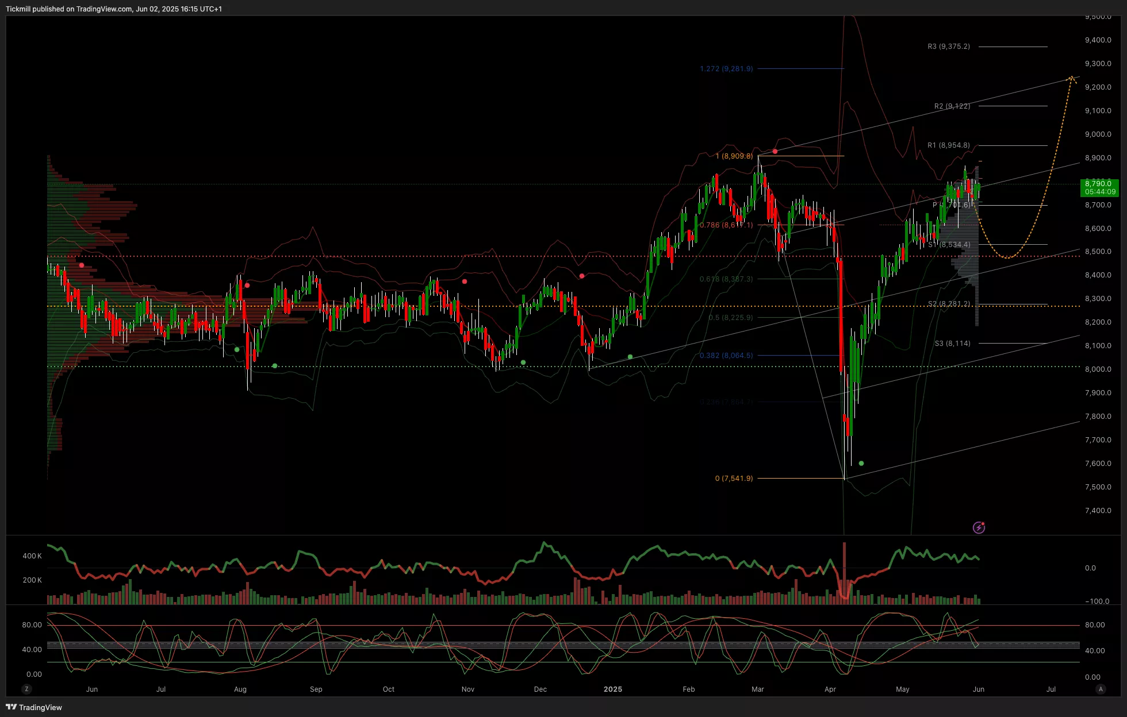Image resolution: width=1127 pixels, height=717 pixels.
Task: Click the red dot above the August candles
Action: [247, 286]
